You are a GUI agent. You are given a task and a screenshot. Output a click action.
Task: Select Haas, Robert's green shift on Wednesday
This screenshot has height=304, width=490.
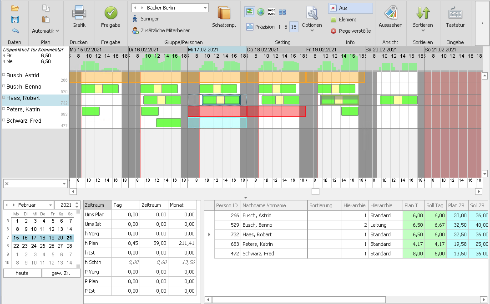tap(221, 100)
